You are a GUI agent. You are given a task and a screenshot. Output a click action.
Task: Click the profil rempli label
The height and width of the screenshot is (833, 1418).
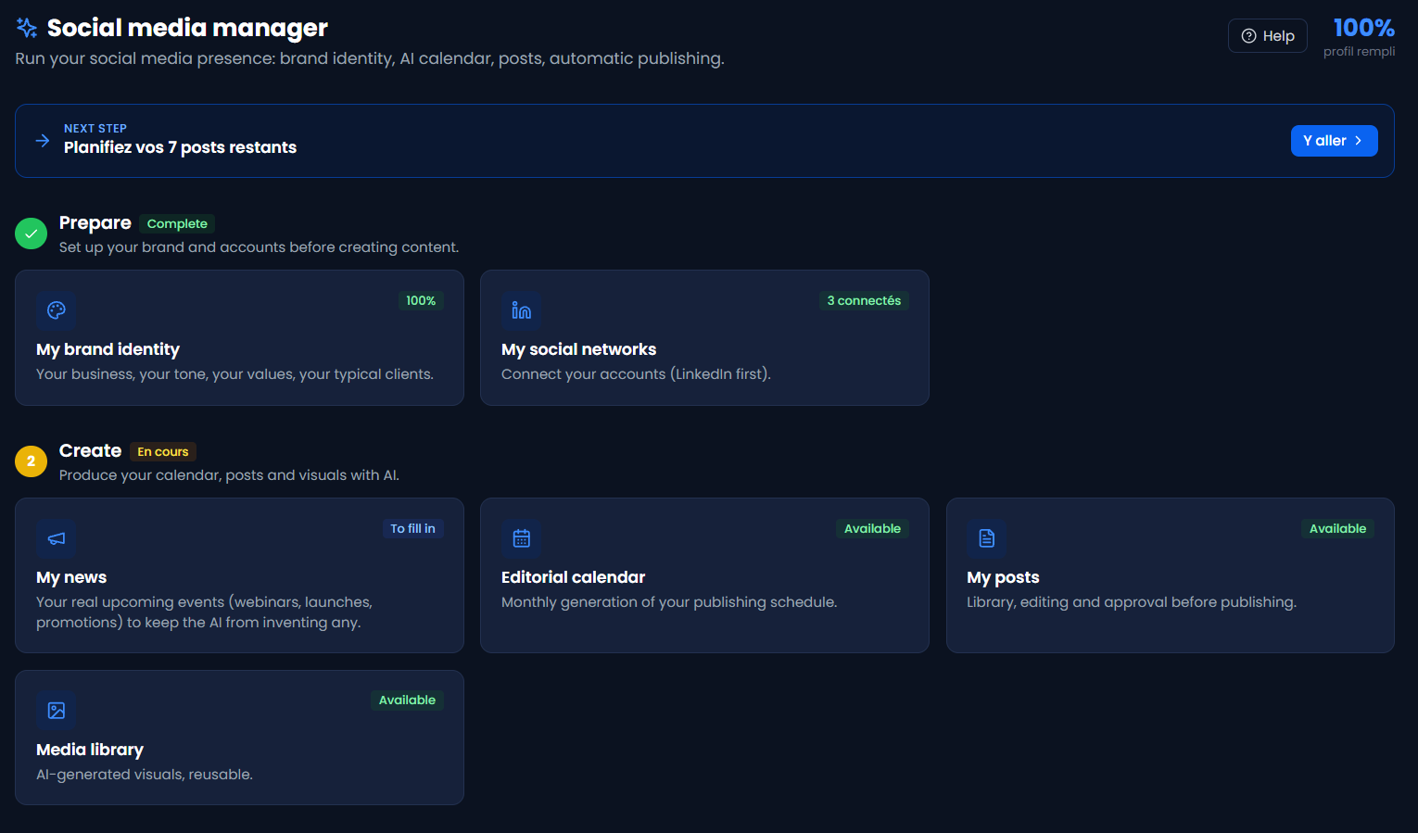tap(1359, 52)
